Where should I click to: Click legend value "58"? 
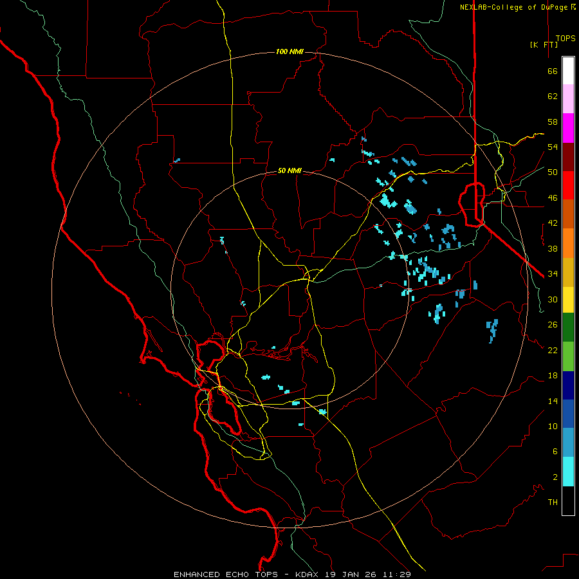click(553, 122)
